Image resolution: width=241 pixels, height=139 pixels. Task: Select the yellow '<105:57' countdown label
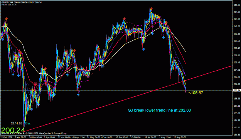195,93
